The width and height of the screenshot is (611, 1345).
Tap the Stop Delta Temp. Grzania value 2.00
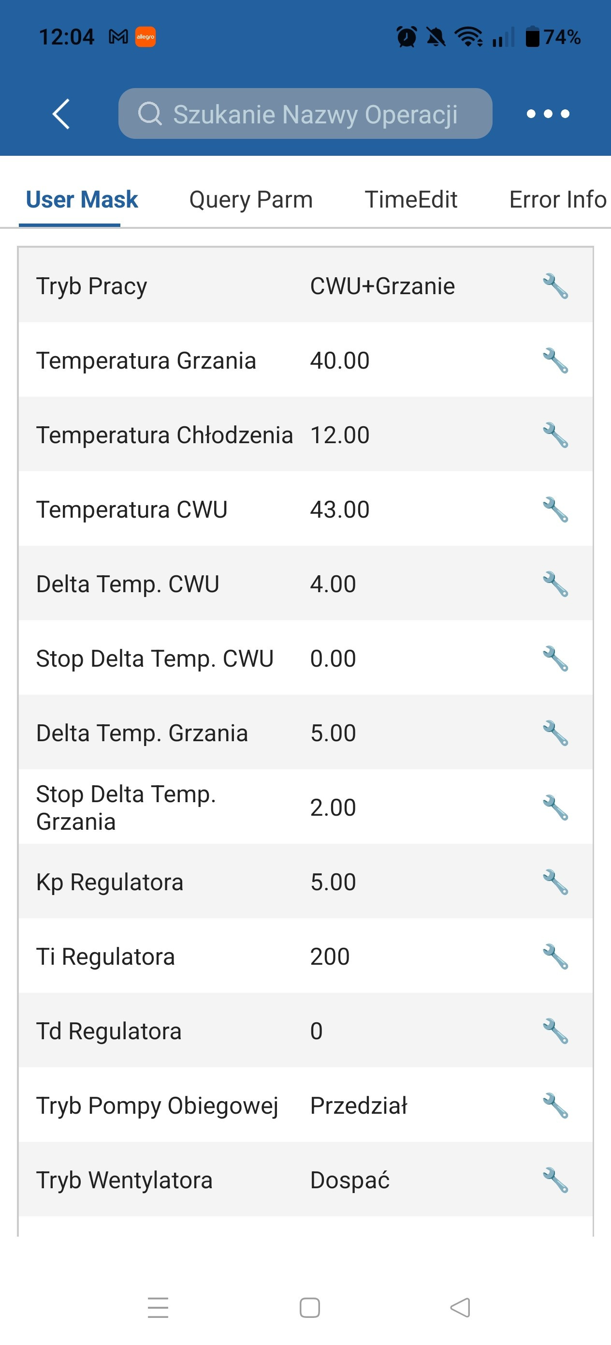(333, 808)
